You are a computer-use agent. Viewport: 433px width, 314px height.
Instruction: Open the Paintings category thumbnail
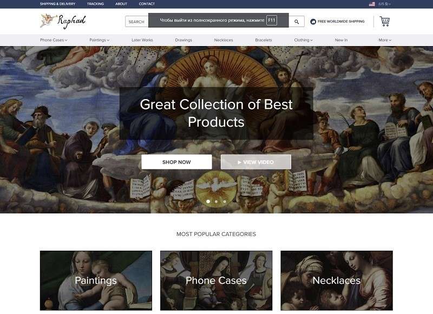(96, 280)
